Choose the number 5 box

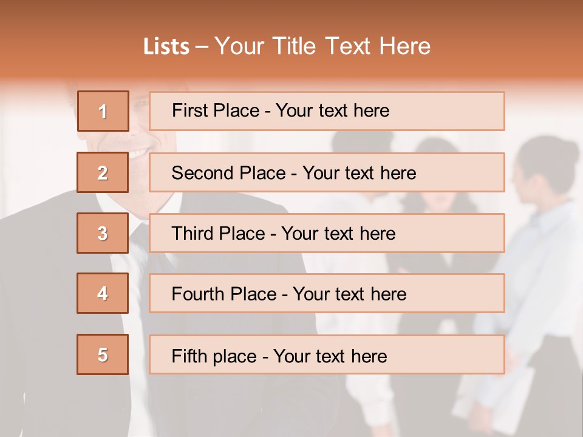point(103,354)
